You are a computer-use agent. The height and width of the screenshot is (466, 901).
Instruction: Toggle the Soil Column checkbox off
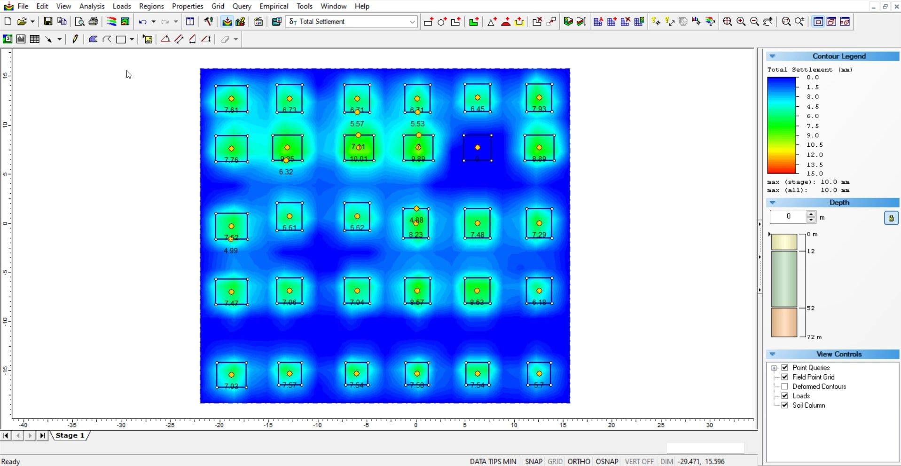pyautogui.click(x=784, y=405)
